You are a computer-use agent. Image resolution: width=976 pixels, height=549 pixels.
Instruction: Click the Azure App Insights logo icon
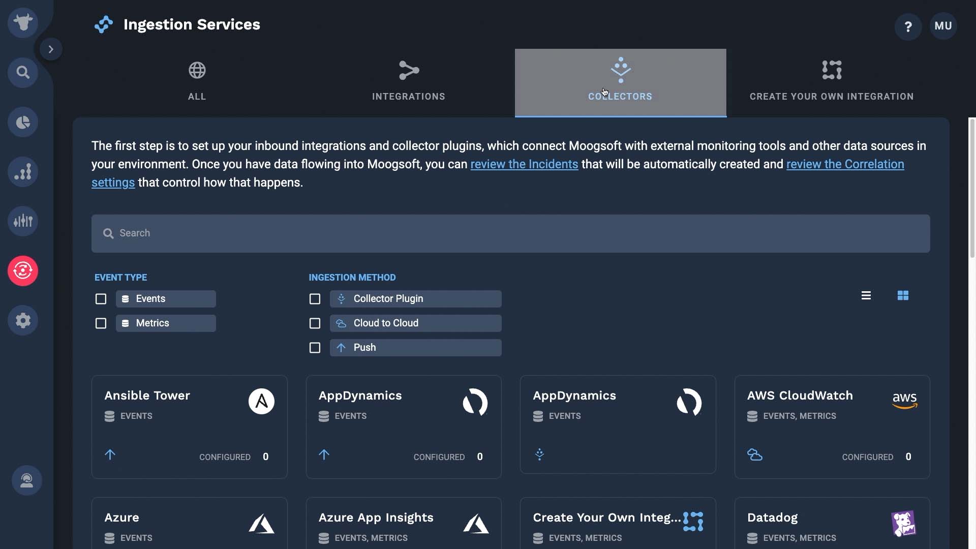(476, 524)
